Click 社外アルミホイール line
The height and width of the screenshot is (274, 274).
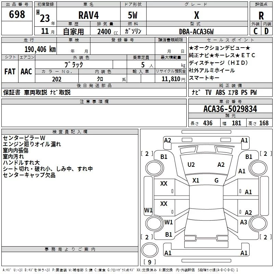pyautogui.click(x=212, y=70)
